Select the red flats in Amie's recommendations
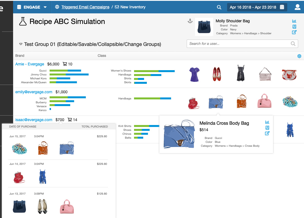 217,74
